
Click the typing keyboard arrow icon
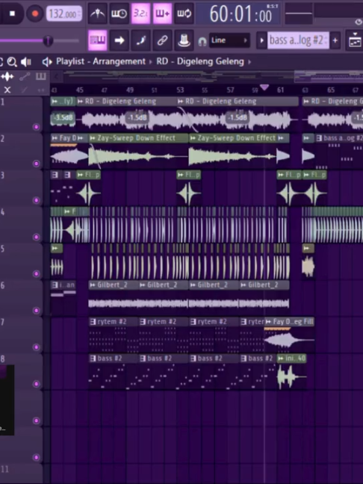[x=120, y=40]
